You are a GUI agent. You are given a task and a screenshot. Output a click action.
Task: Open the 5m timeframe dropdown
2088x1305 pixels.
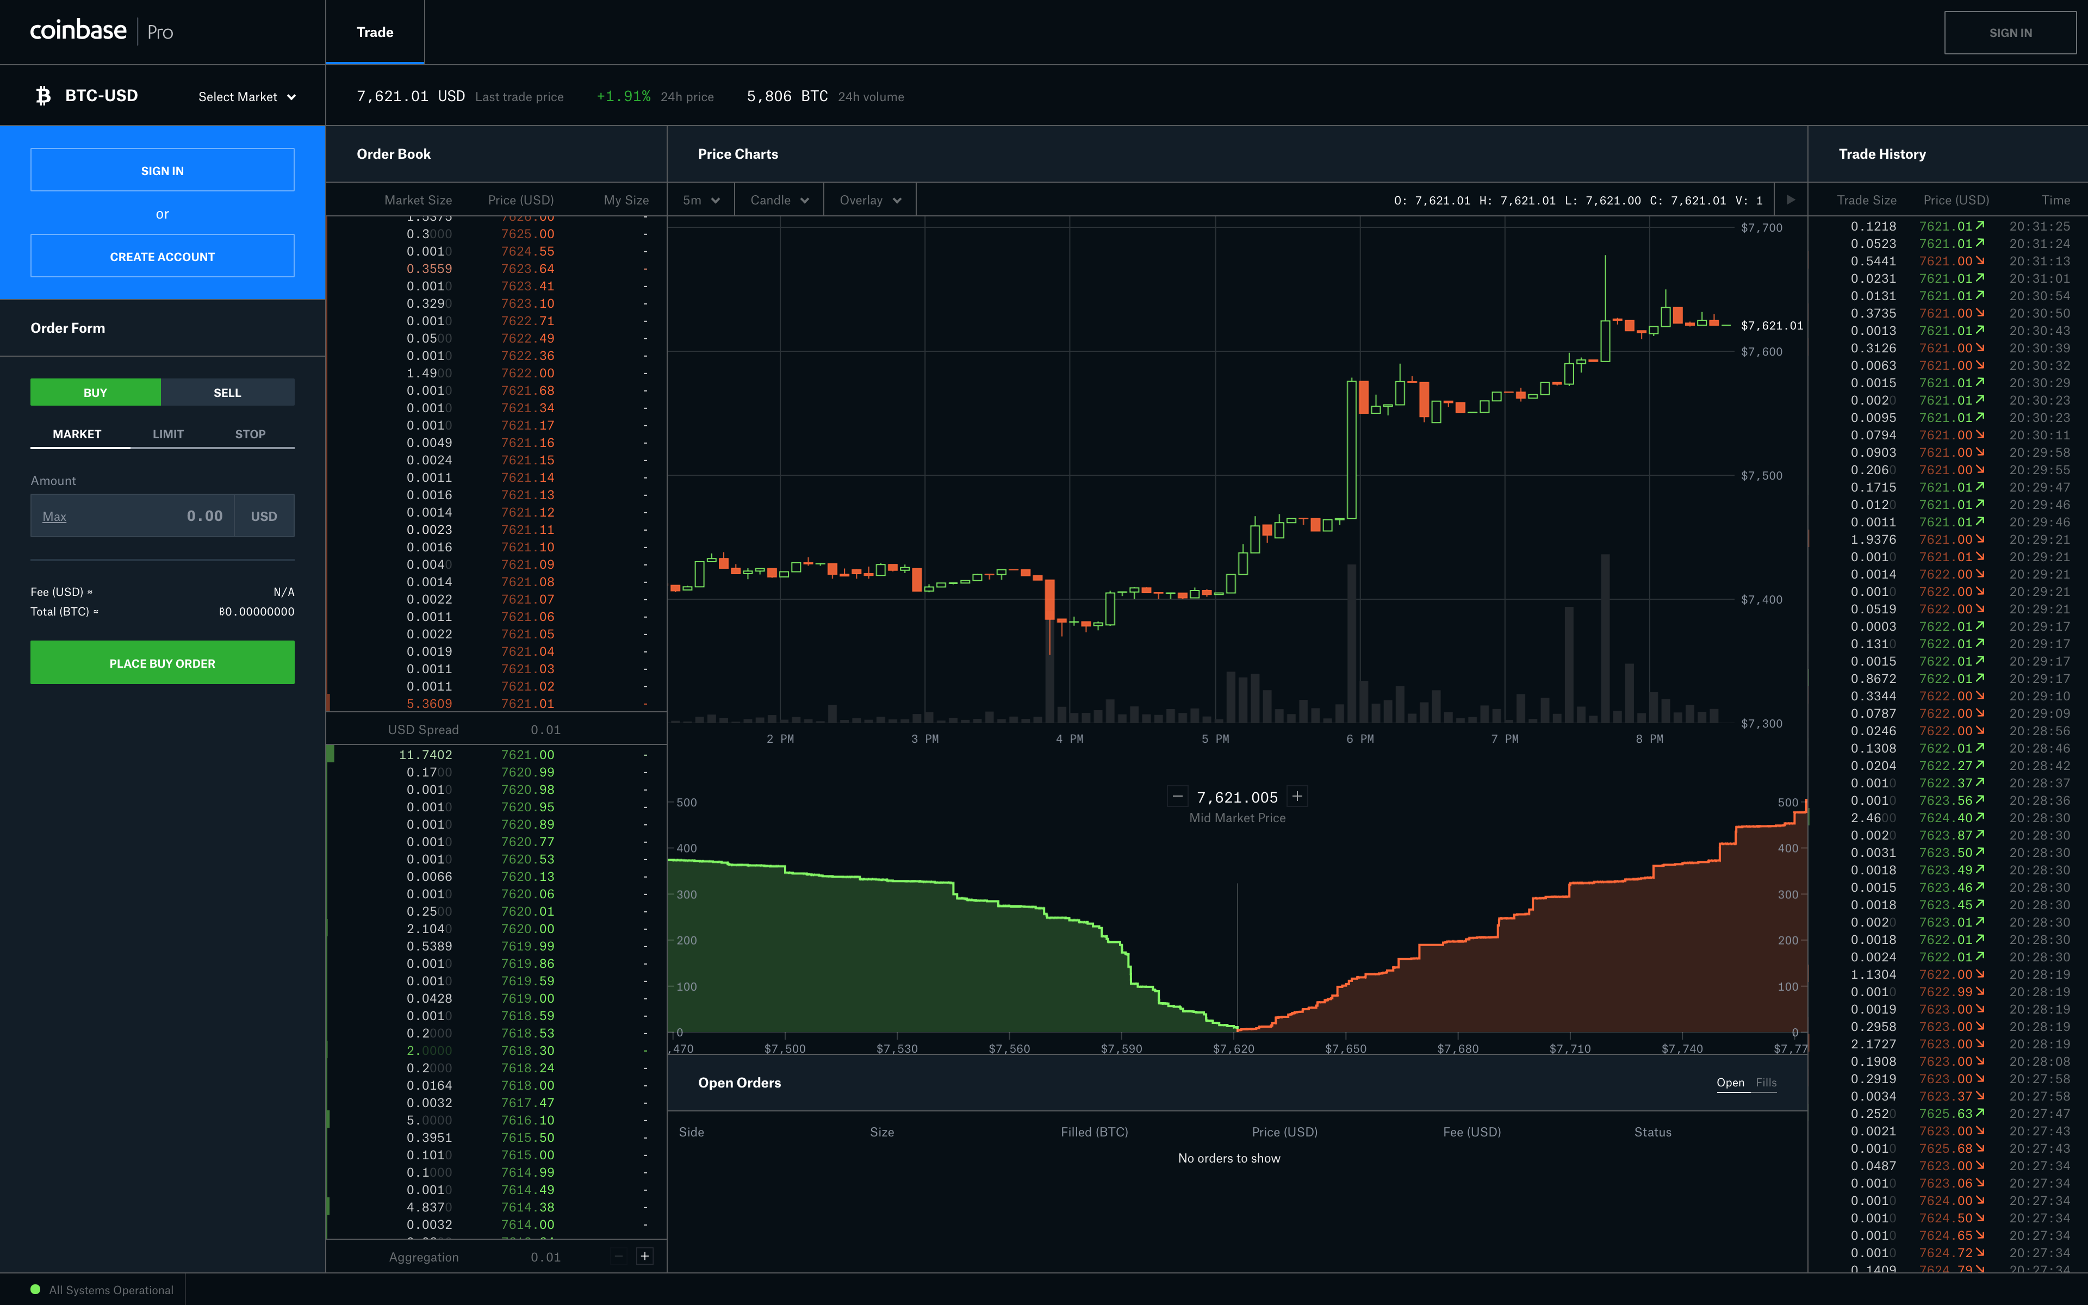coord(700,200)
